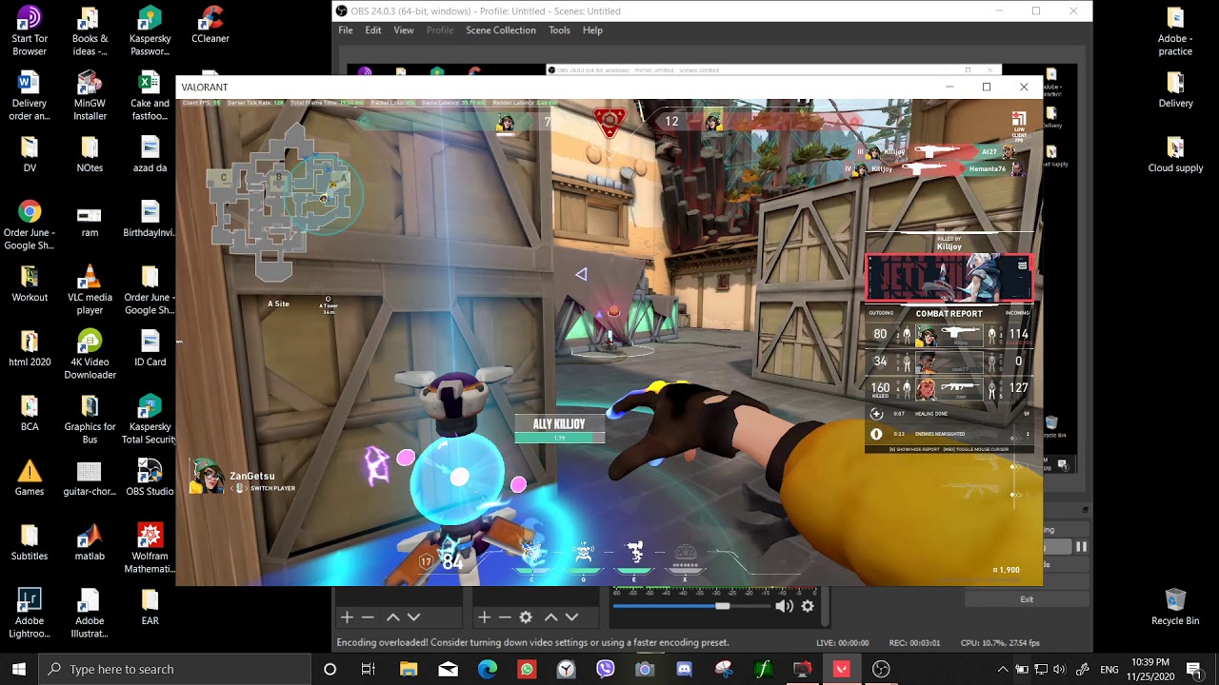1219x685 pixels.
Task: Open Kaspersky Password Manager desktop icon
Action: point(150,32)
